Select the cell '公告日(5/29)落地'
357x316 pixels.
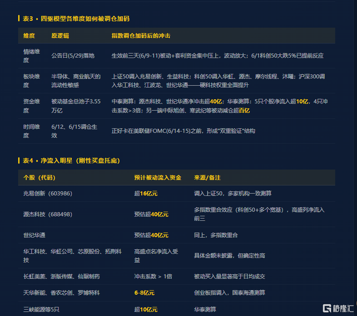pos(73,56)
